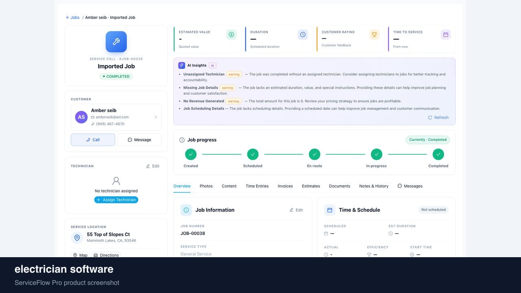Image resolution: width=521 pixels, height=293 pixels.
Task: Open customer details via the chevron
Action: 155,117
